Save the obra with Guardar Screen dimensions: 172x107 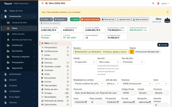[x=163, y=45]
